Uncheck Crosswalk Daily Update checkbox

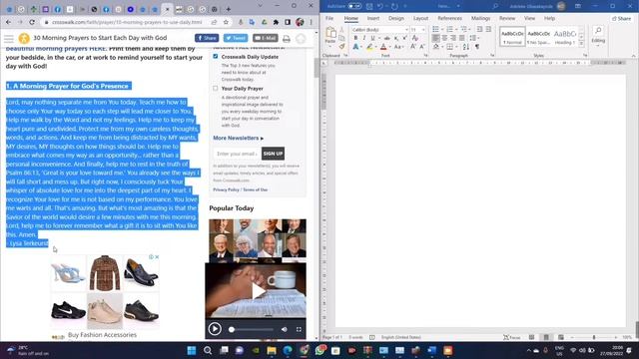coord(216,56)
